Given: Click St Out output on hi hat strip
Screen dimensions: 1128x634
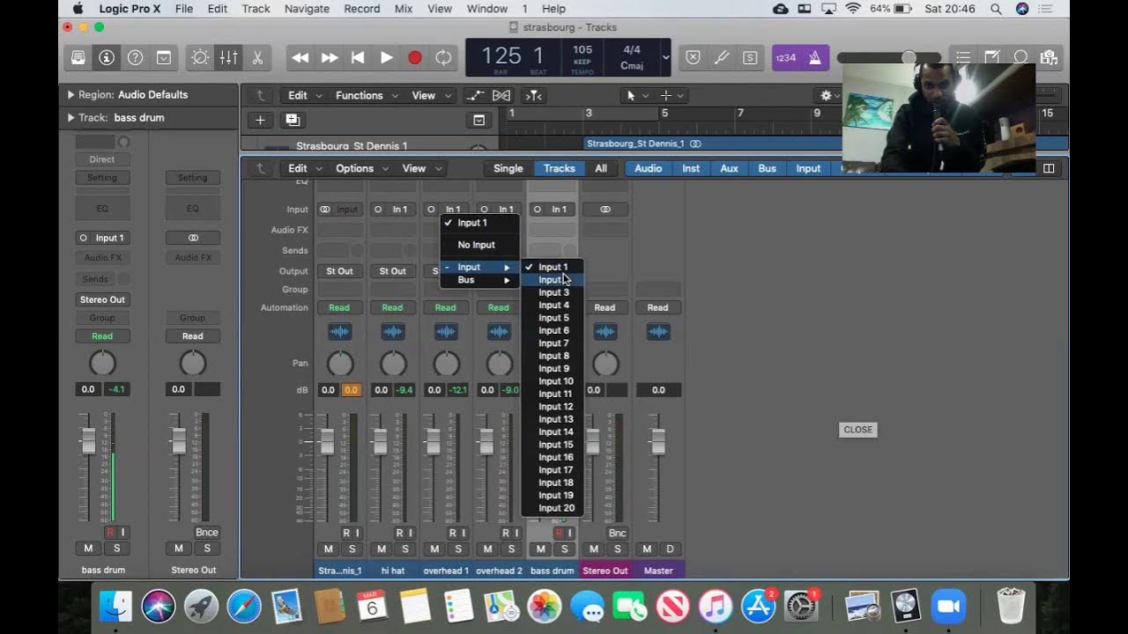Looking at the screenshot, I should coord(392,271).
